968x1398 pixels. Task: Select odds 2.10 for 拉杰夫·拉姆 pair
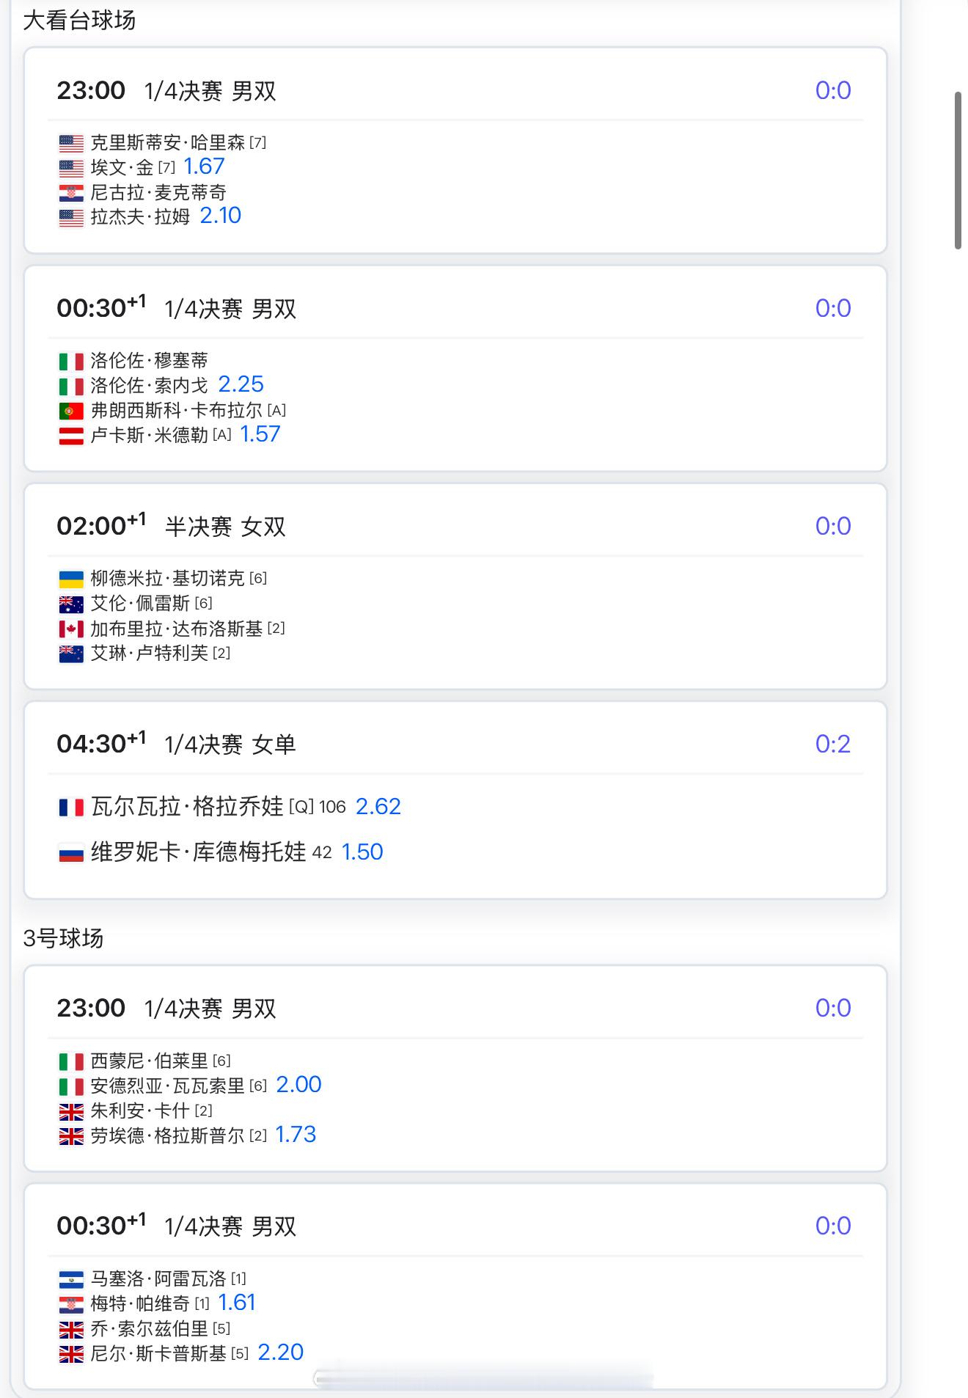[221, 216]
